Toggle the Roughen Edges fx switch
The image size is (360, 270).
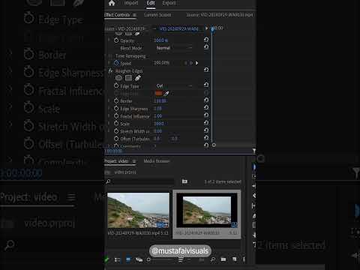110,71
